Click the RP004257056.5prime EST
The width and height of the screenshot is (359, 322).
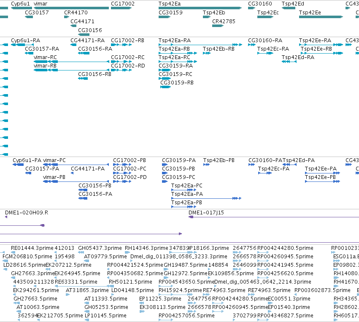coord(166,320)
